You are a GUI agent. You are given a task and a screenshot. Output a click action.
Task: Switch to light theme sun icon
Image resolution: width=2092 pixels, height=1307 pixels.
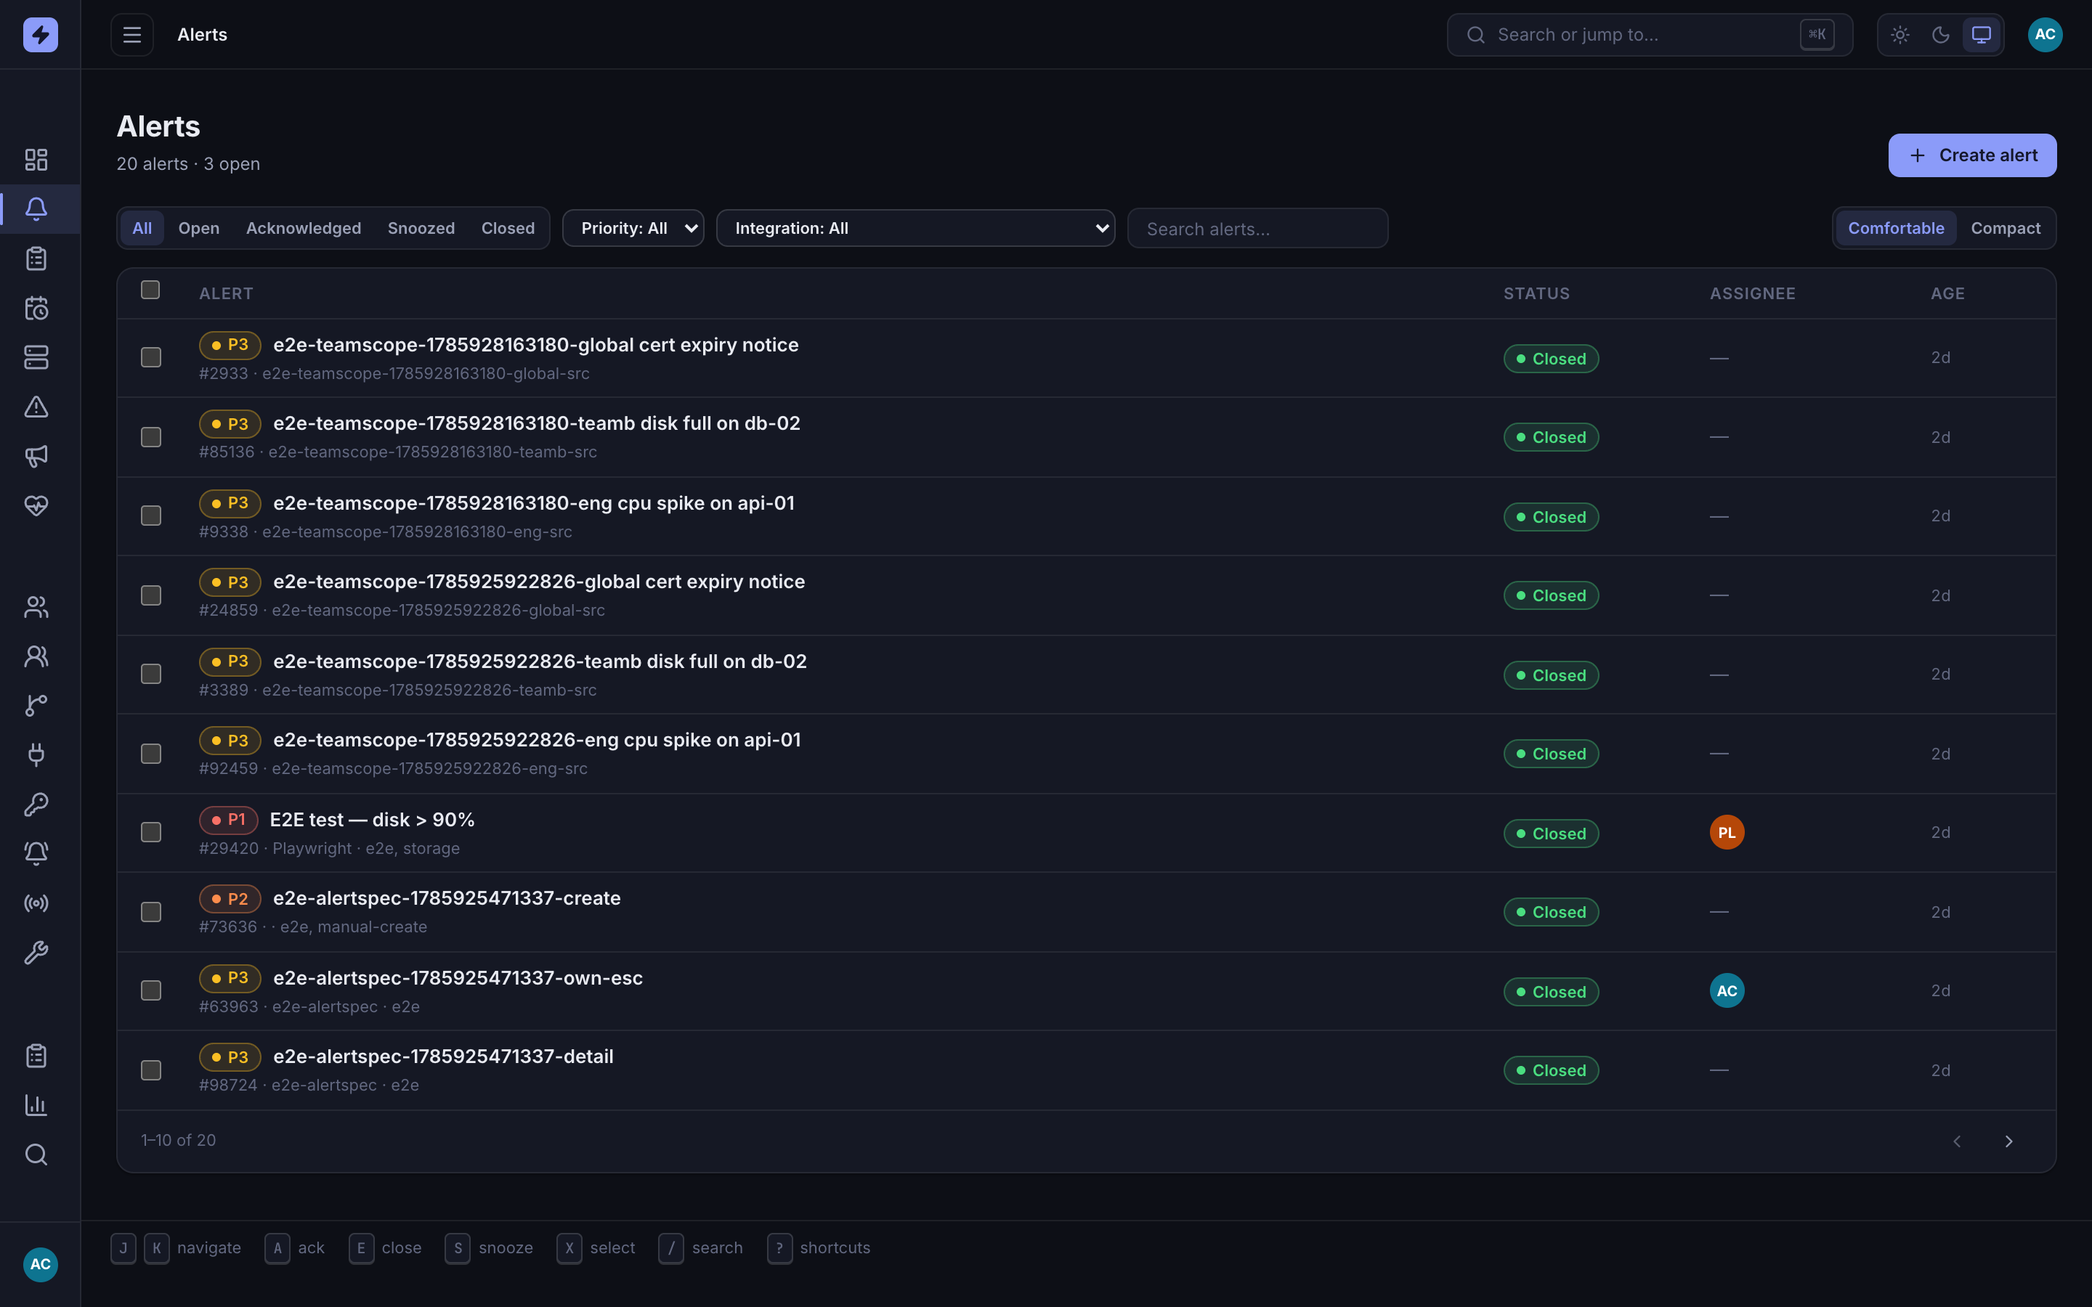[1900, 35]
